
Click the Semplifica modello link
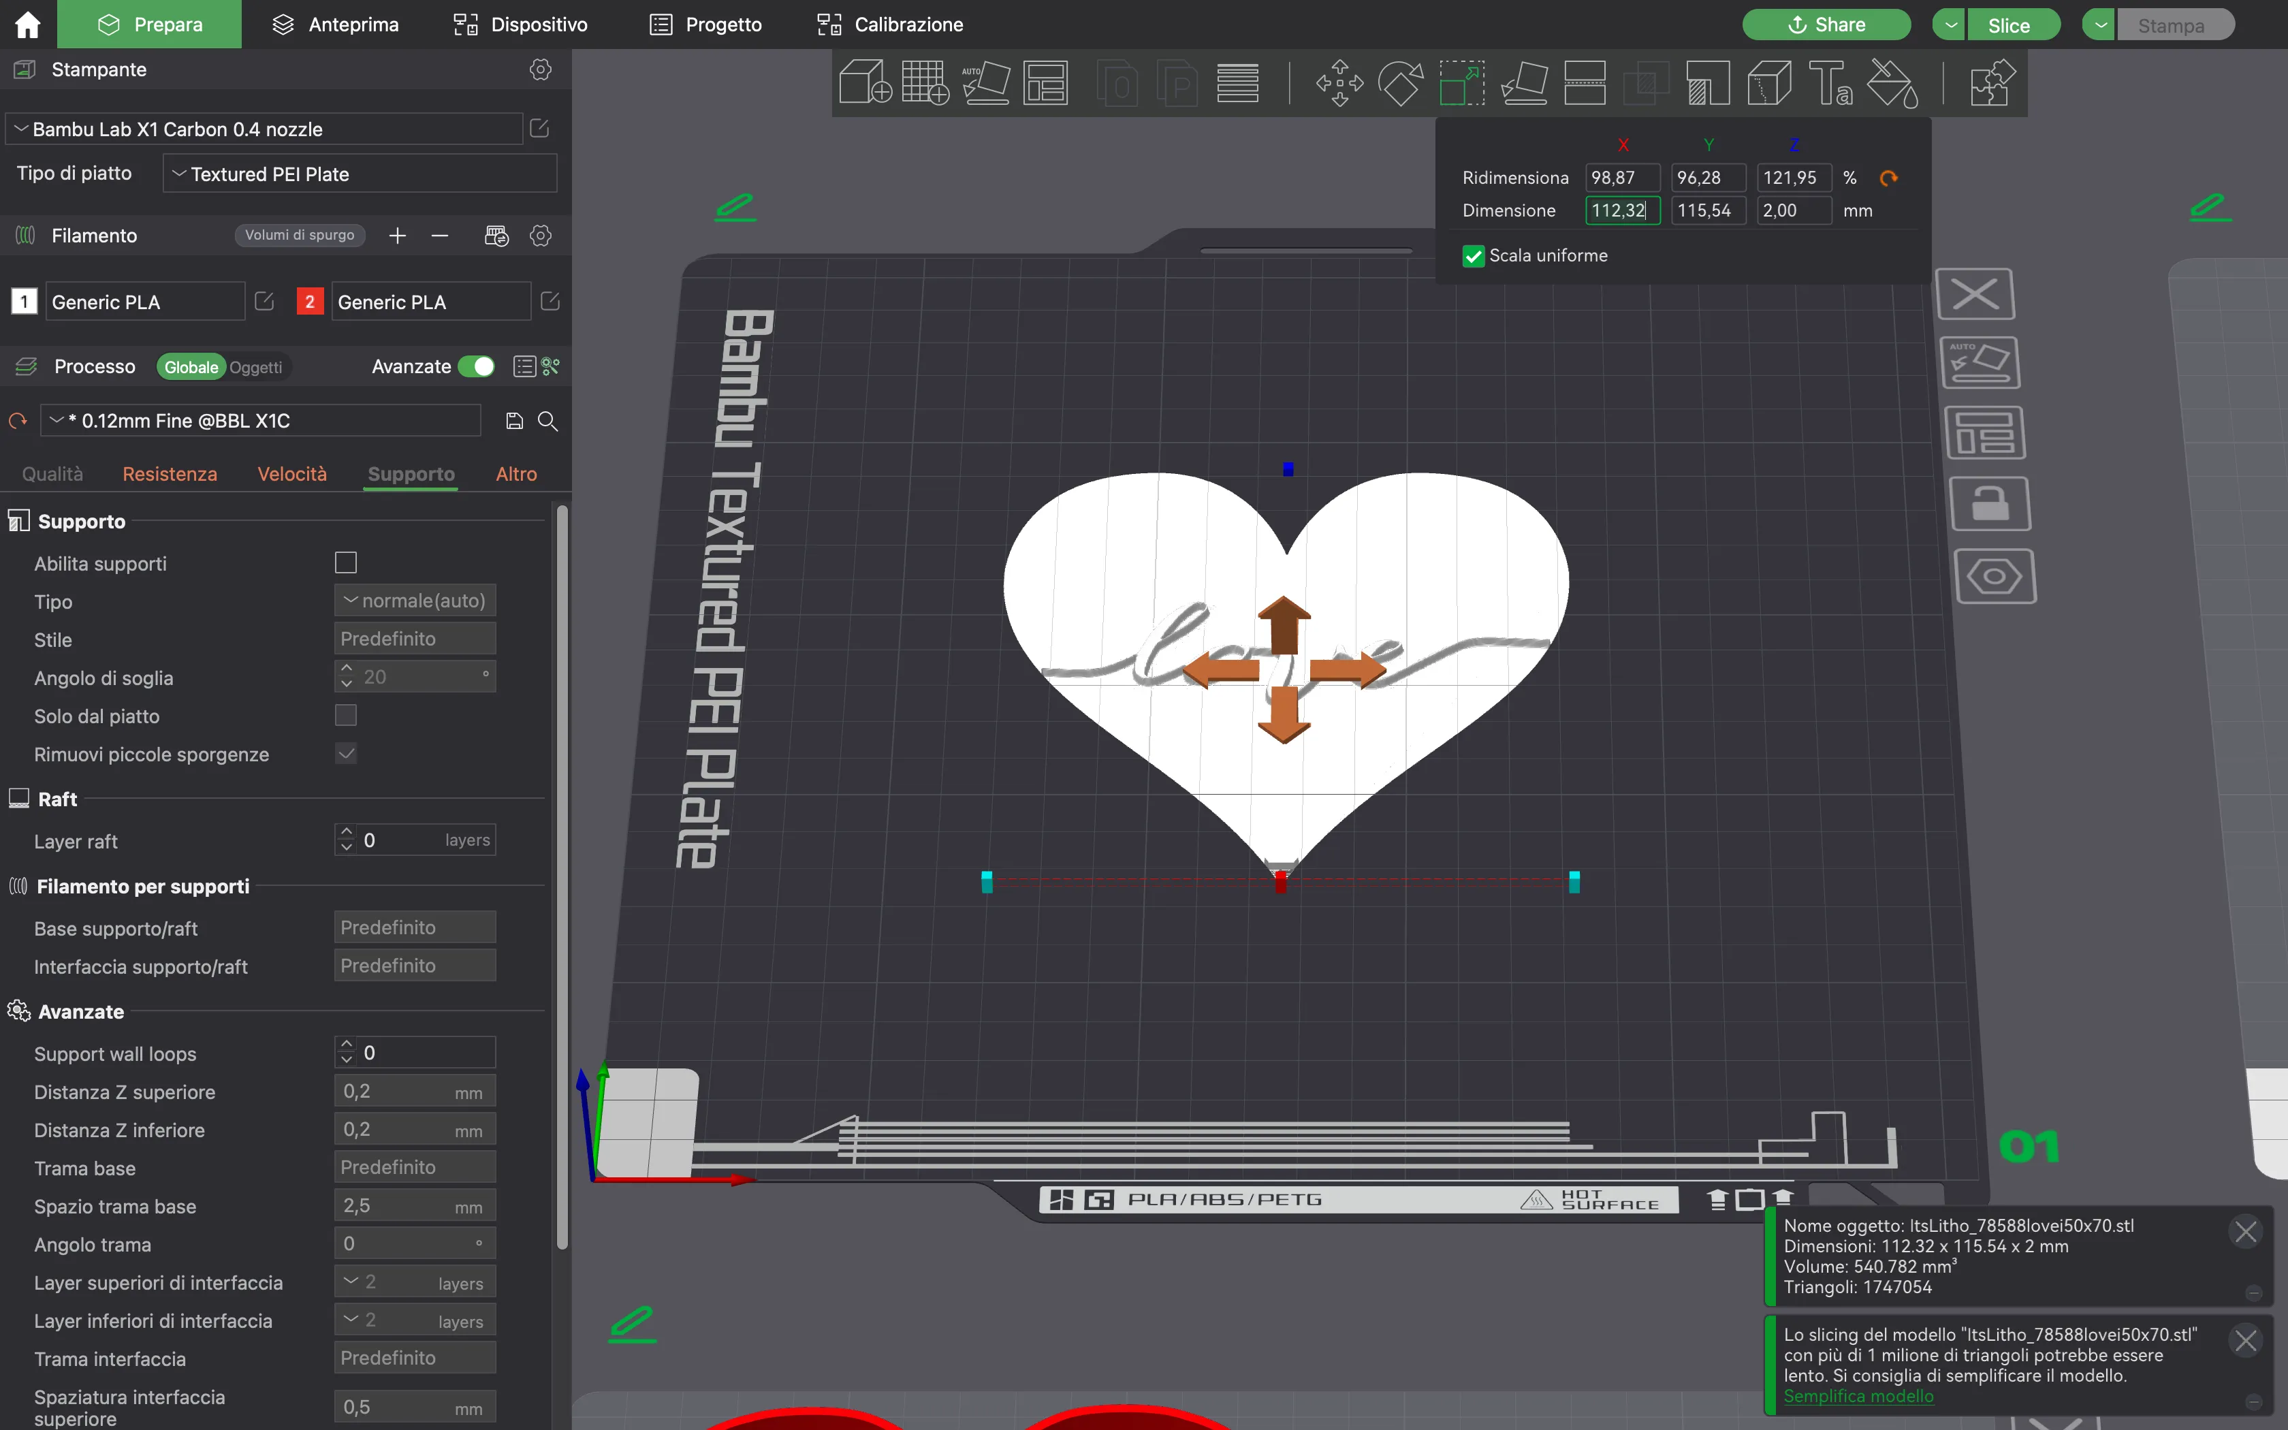(x=1858, y=1396)
